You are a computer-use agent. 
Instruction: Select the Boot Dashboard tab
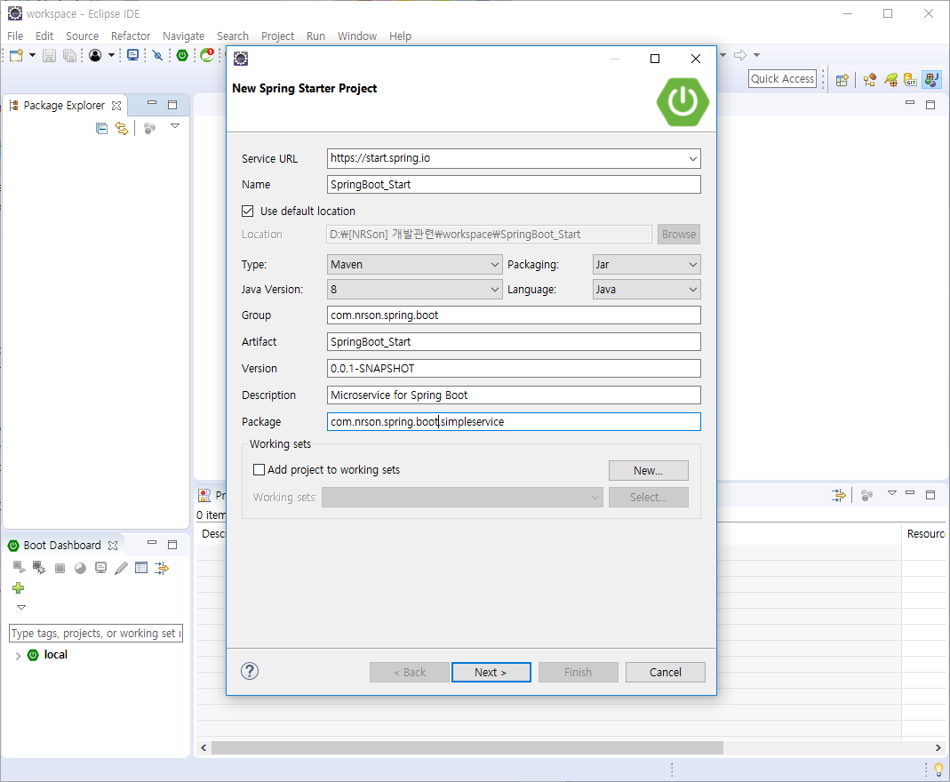[x=62, y=545]
